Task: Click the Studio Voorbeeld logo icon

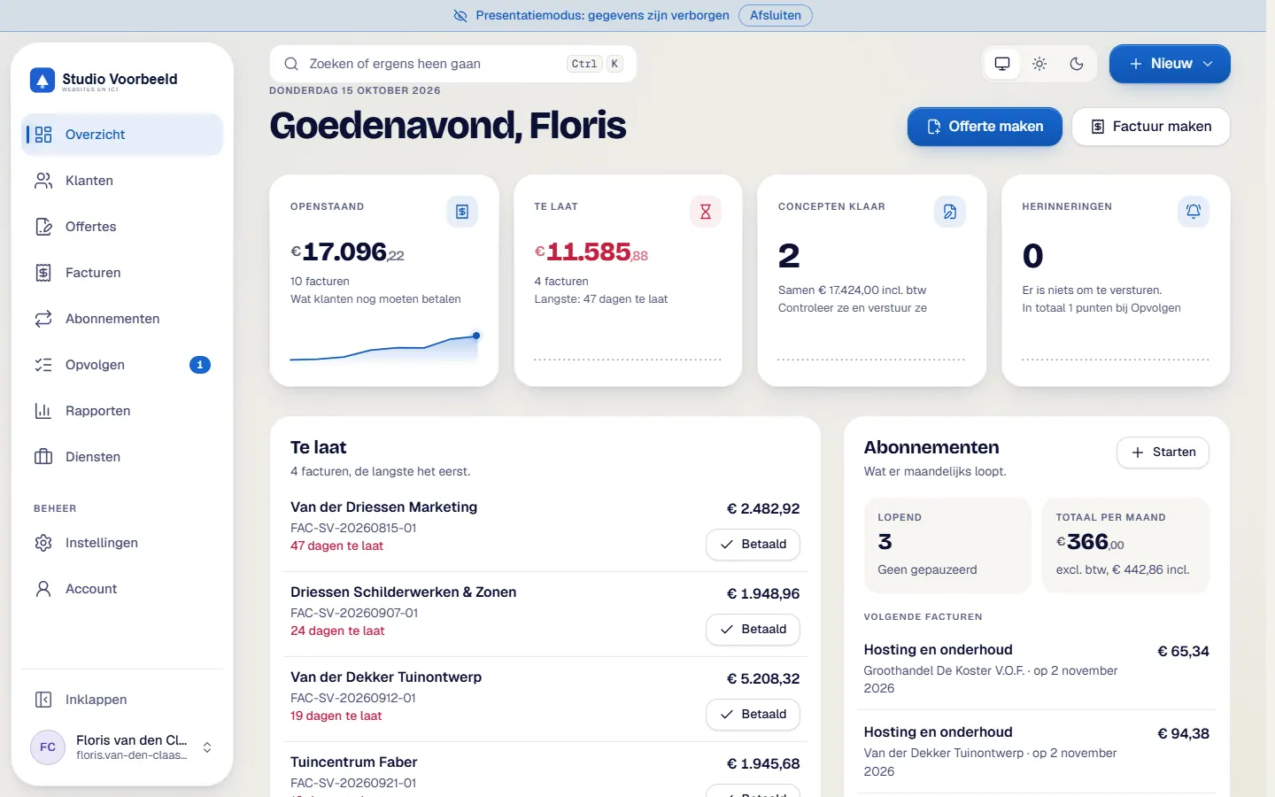Action: 42,80
